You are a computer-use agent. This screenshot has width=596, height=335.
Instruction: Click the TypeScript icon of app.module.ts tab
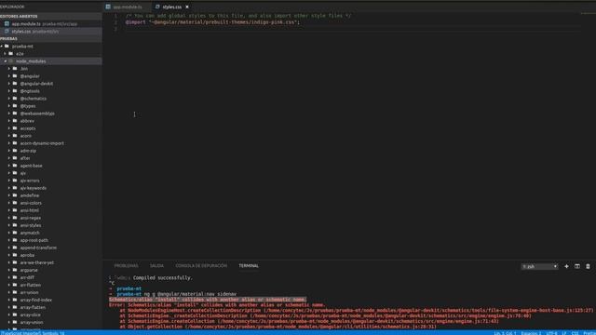tap(108, 7)
